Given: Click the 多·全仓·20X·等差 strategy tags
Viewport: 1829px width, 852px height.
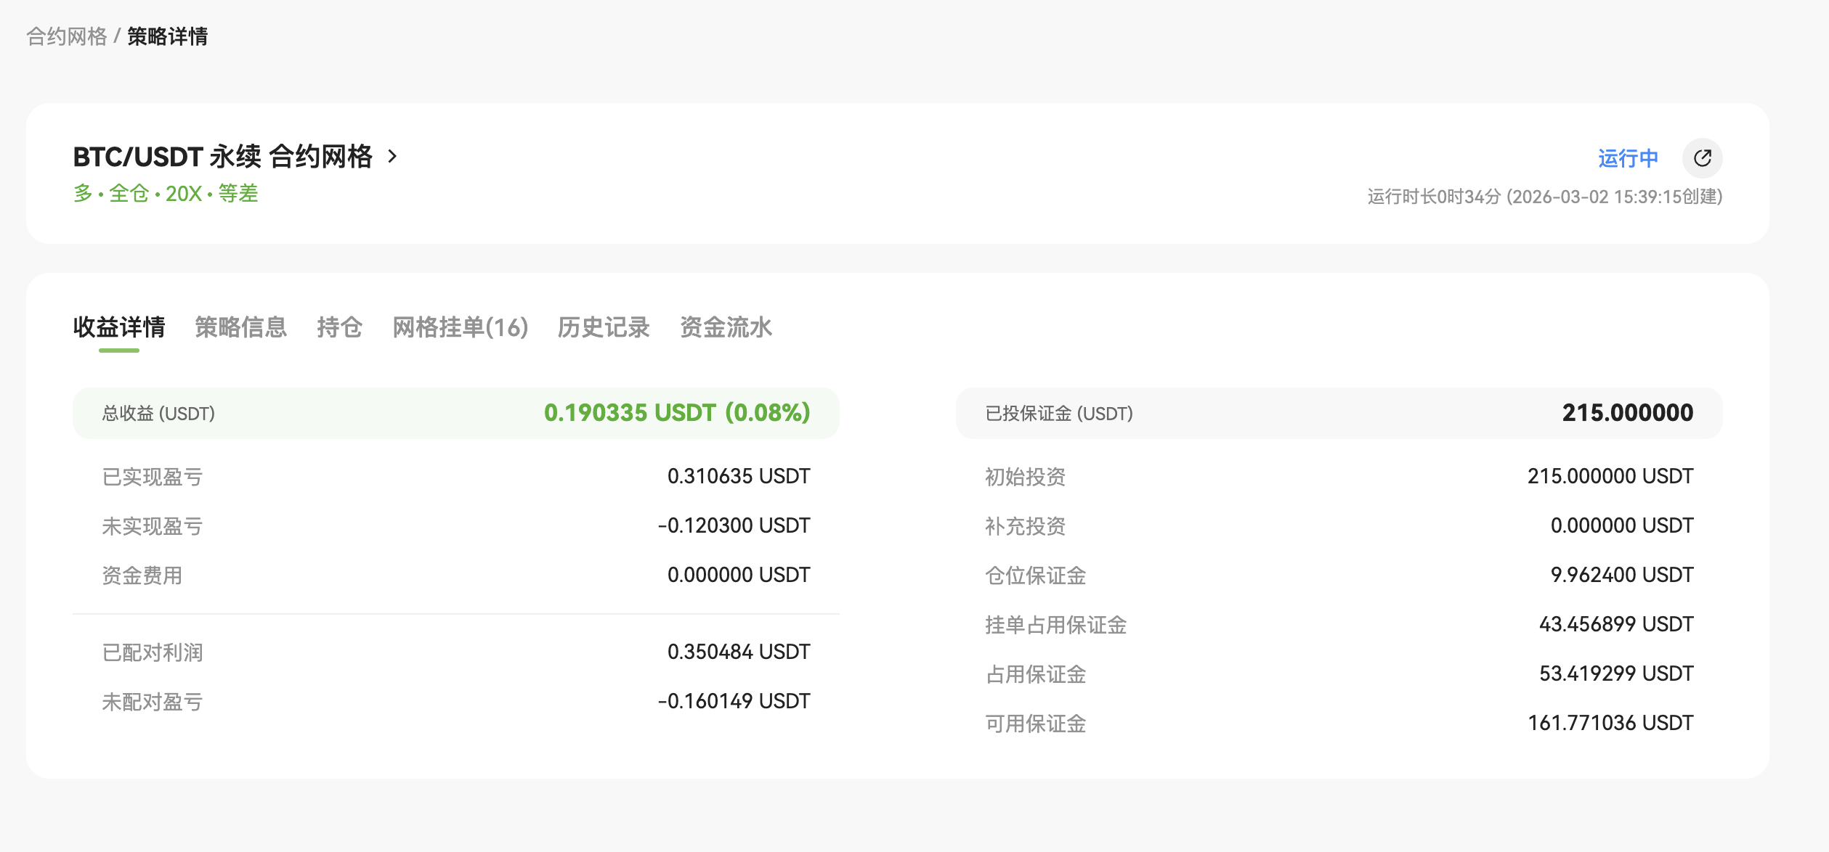Looking at the screenshot, I should (166, 194).
